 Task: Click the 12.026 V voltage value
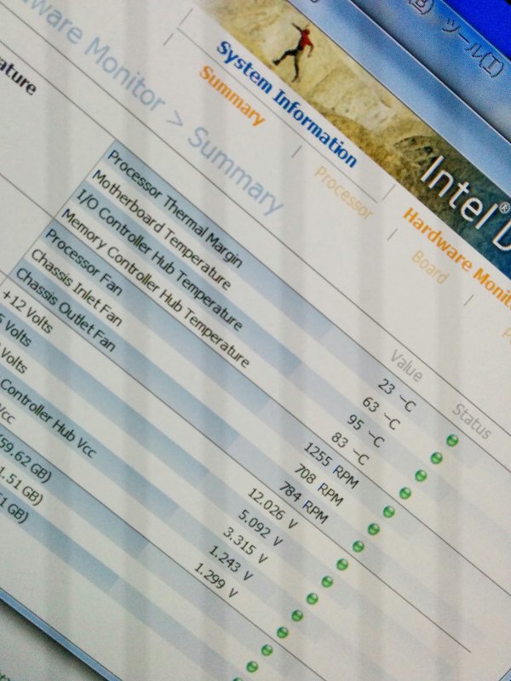[273, 508]
